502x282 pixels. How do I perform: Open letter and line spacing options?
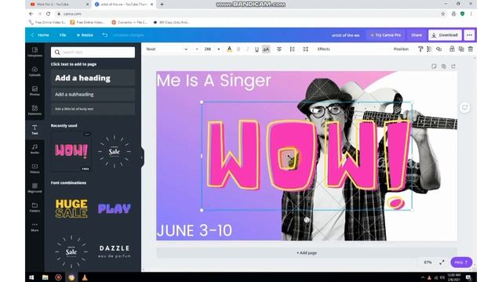pos(305,49)
